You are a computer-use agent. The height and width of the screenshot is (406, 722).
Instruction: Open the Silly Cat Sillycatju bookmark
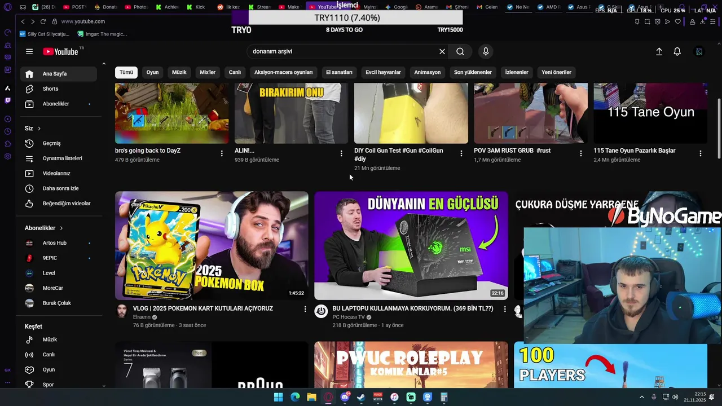(x=44, y=34)
